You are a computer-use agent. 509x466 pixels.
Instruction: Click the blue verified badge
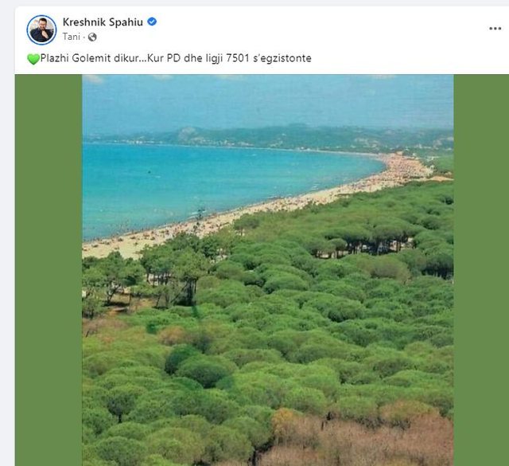coord(152,22)
